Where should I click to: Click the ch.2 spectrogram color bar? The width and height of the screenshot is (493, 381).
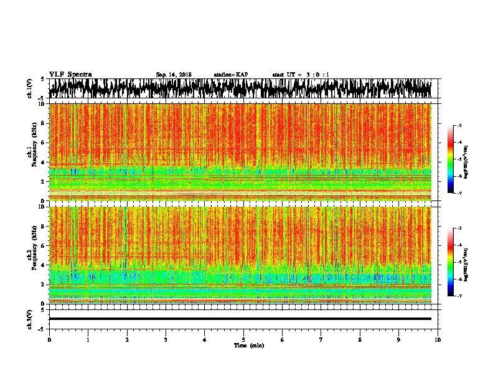[450, 262]
